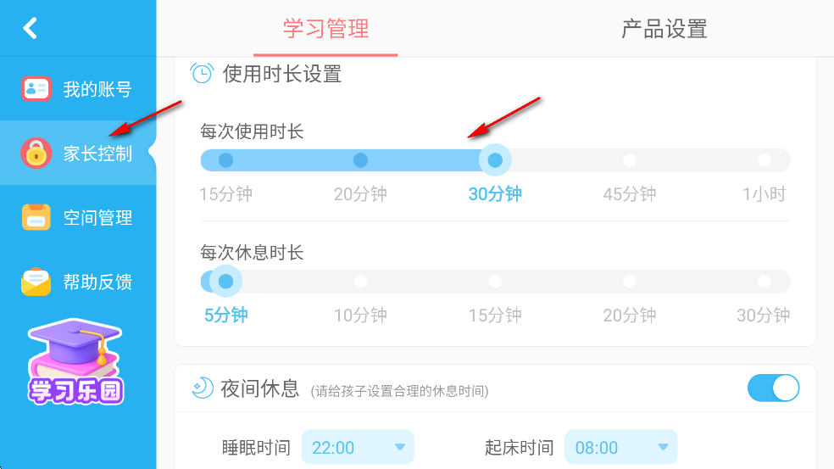Viewport: 834px width, 469px height.
Task: Expand the 睡眠时间 22:00 dropdown
Action: (x=358, y=447)
